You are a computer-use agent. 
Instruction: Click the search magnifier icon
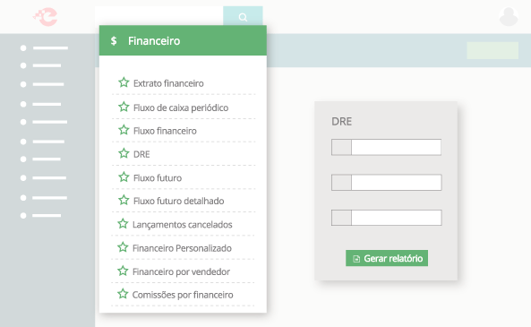pos(243,17)
